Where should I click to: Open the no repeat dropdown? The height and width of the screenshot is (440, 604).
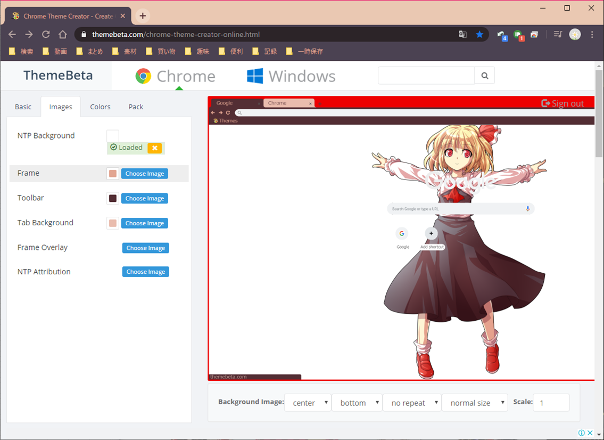point(412,403)
